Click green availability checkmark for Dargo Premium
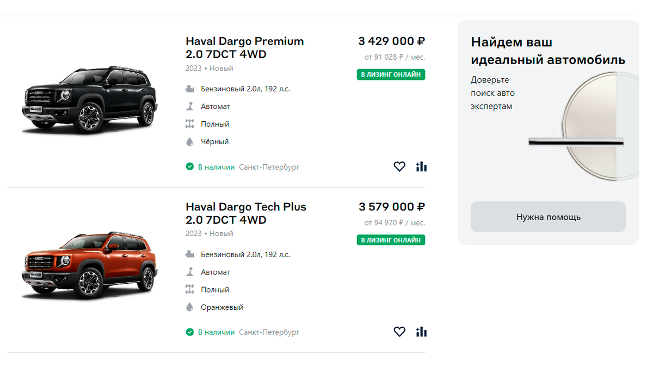Image resolution: width=653 pixels, height=367 pixels. coord(190,167)
